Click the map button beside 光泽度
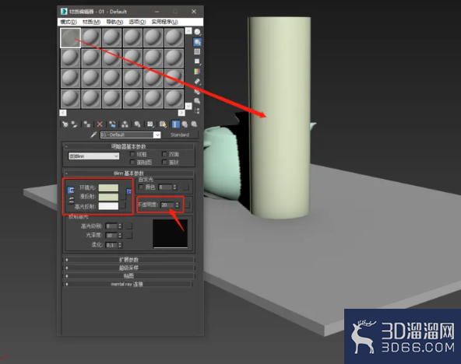Screen dimensions: 461x364 (x=129, y=235)
